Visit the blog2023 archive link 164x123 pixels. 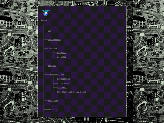click(x=62, y=53)
